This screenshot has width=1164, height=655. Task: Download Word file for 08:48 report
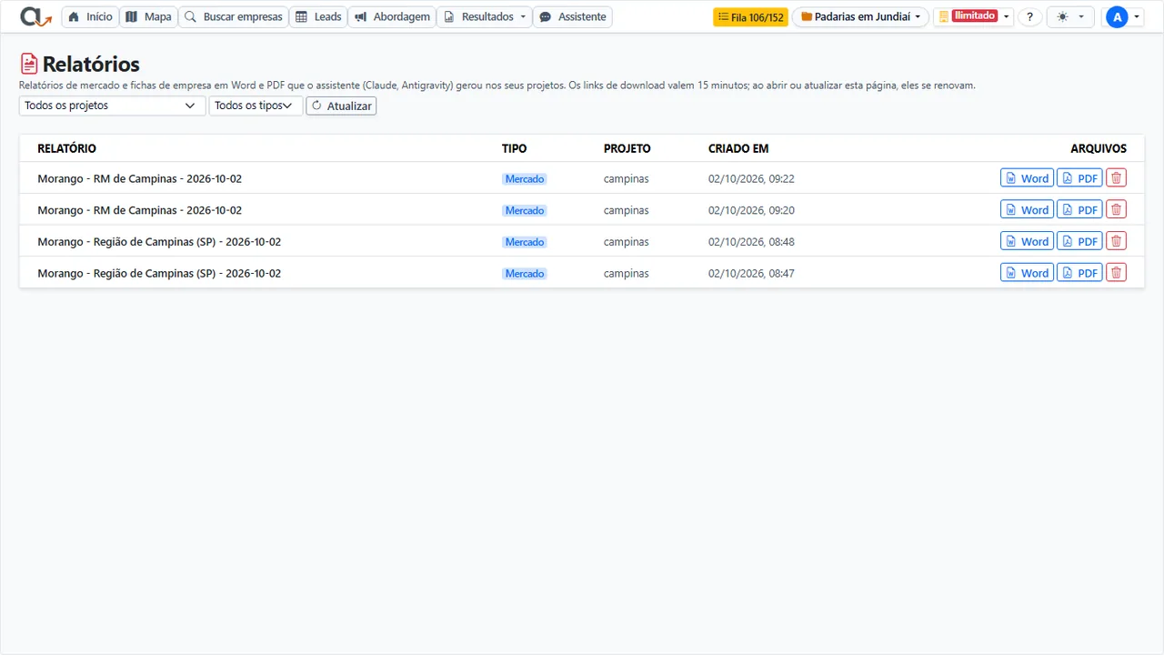click(1027, 241)
